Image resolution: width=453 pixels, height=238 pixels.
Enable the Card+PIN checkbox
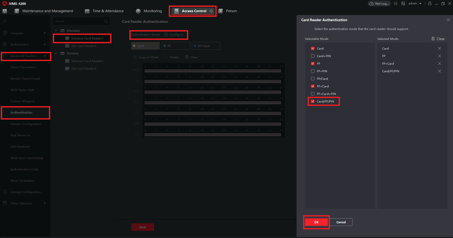[x=313, y=56]
